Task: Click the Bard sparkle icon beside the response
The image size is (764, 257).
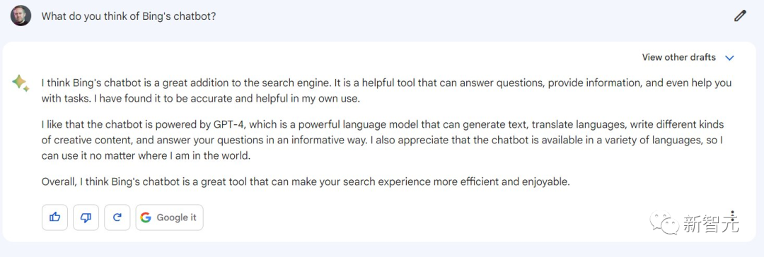Action: [x=21, y=83]
